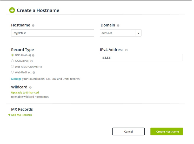Click the Cancel button

[x=128, y=132]
